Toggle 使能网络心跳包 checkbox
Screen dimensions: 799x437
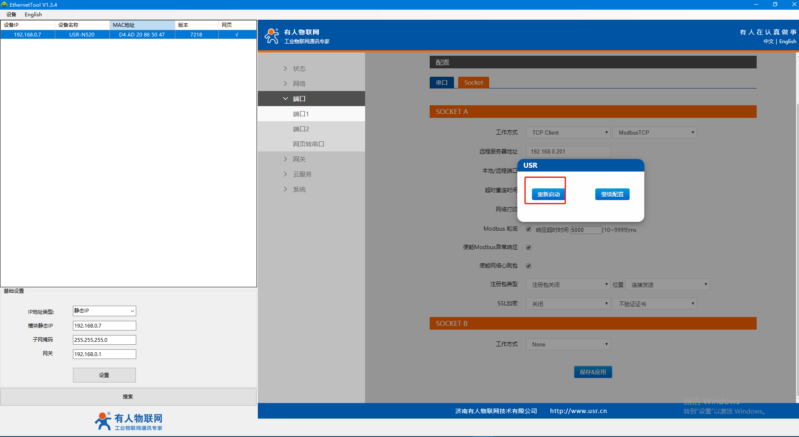point(529,266)
